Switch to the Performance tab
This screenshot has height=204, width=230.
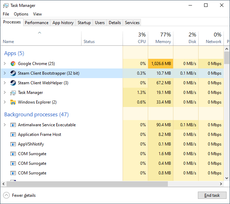[x=37, y=23]
